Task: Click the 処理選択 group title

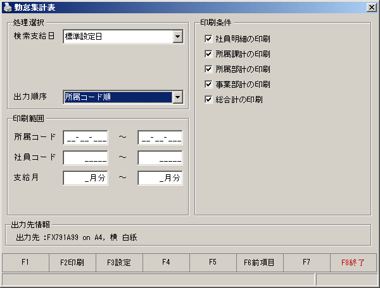Action: click(28, 23)
